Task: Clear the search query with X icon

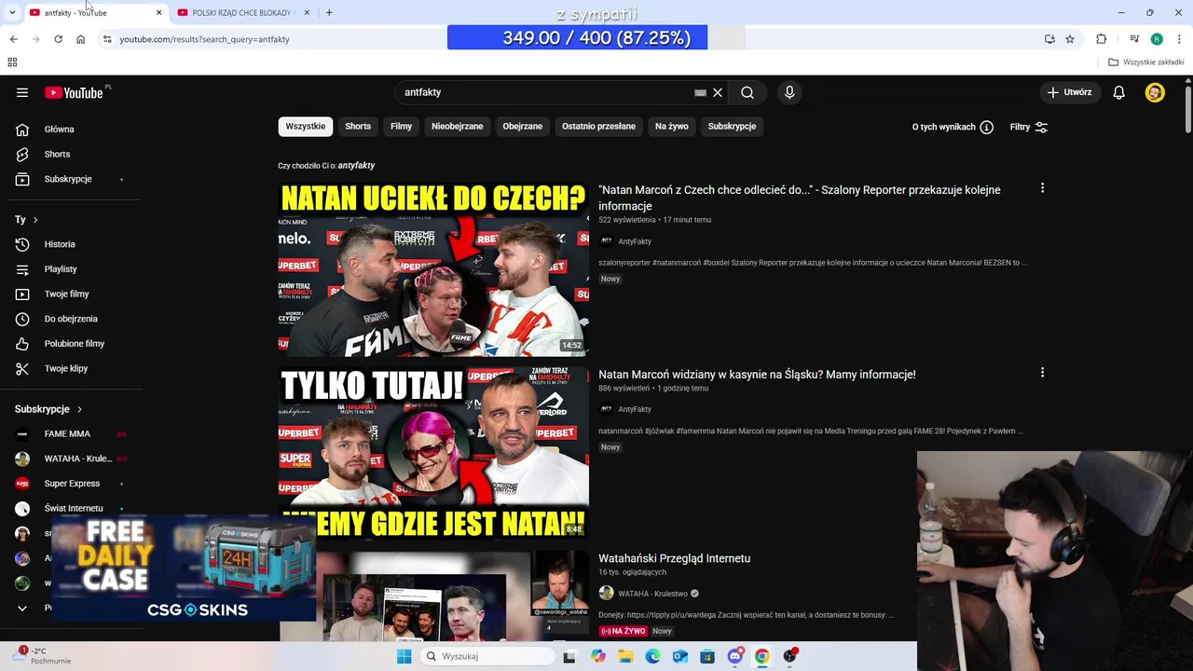Action: click(x=718, y=92)
